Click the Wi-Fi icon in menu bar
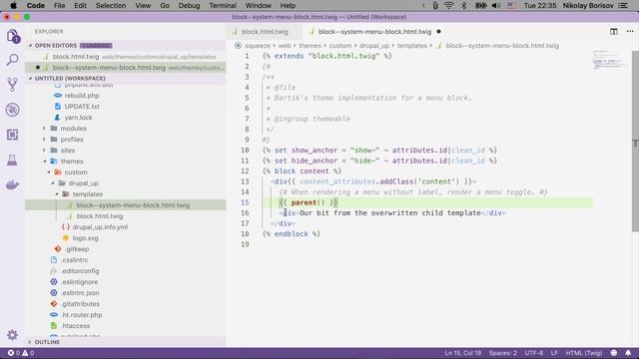The width and height of the screenshot is (639, 359). pos(448,5)
